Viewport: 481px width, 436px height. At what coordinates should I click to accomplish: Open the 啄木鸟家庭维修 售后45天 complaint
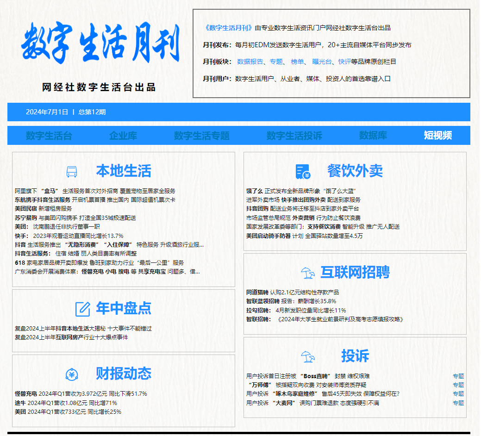click(x=323, y=394)
